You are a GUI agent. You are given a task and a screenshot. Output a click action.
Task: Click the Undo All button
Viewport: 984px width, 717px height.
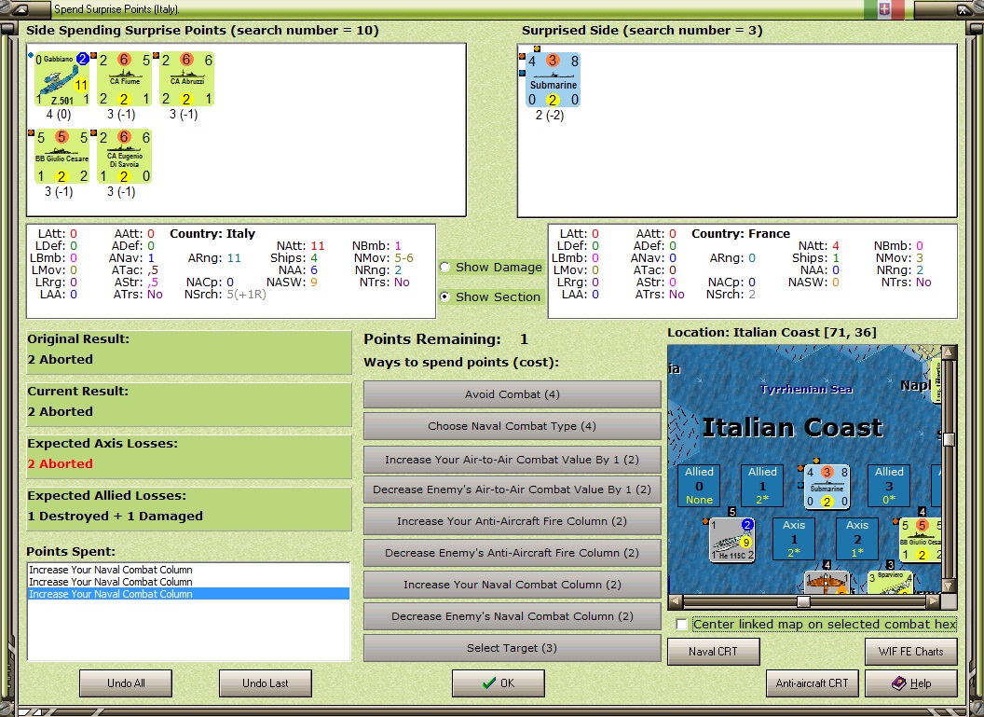126,683
